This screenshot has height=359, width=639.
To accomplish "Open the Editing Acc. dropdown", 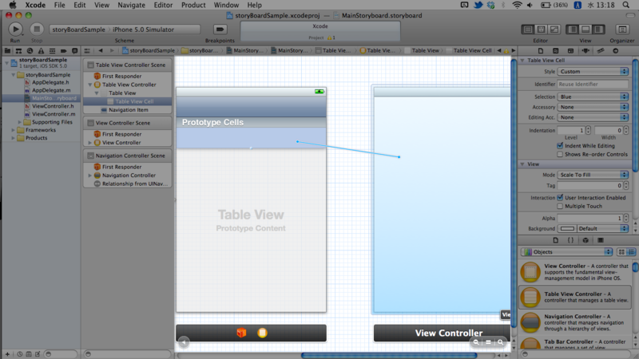I will pyautogui.click(x=593, y=117).
